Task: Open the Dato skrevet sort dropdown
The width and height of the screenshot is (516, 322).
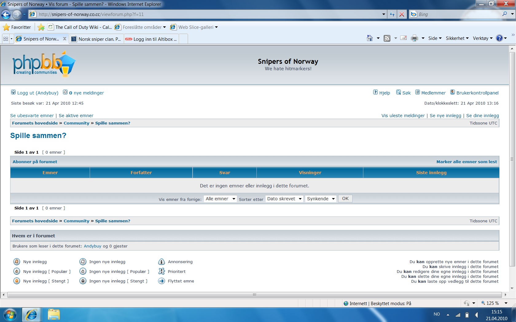Action: pos(284,199)
